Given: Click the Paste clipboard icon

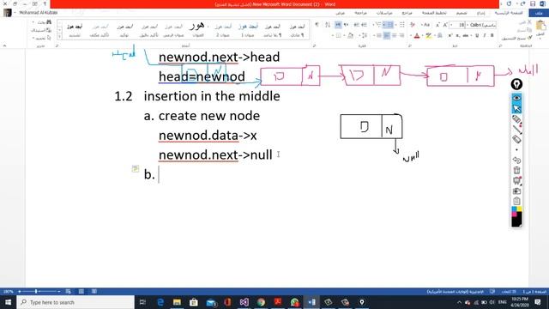Looking at the screenshot, I should point(540,26).
